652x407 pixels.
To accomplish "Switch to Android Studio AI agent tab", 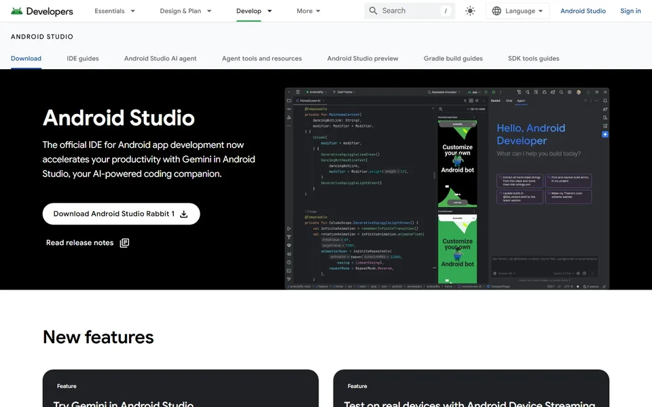I will click(160, 58).
